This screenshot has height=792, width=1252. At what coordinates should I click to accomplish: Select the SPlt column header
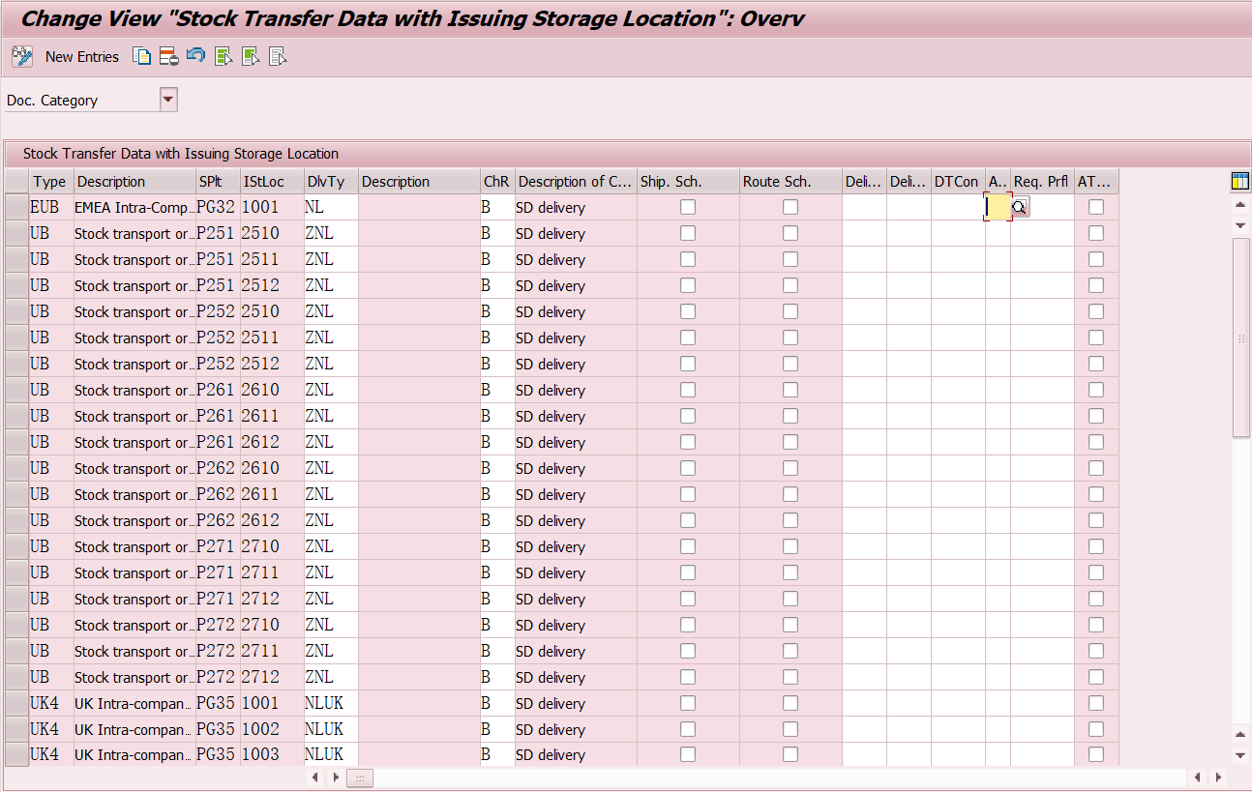[219, 182]
